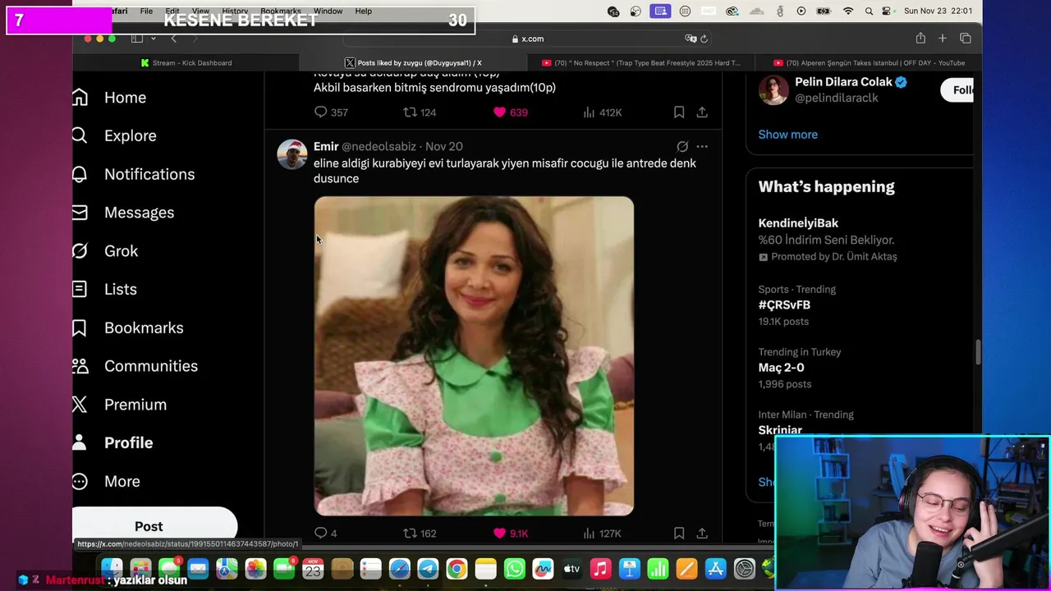Toggle Safari's sidebar button

point(136,39)
